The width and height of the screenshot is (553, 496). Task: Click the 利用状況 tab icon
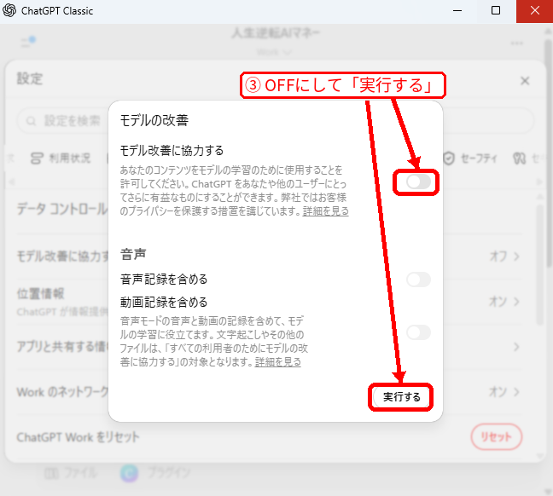pyautogui.click(x=37, y=159)
